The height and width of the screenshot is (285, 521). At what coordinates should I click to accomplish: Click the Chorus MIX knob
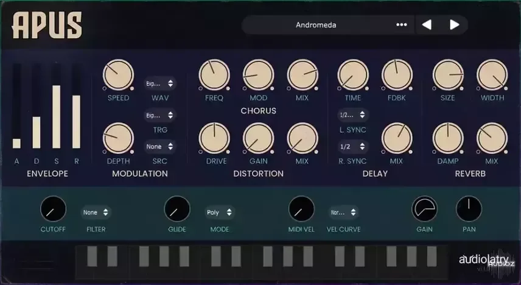(302, 75)
